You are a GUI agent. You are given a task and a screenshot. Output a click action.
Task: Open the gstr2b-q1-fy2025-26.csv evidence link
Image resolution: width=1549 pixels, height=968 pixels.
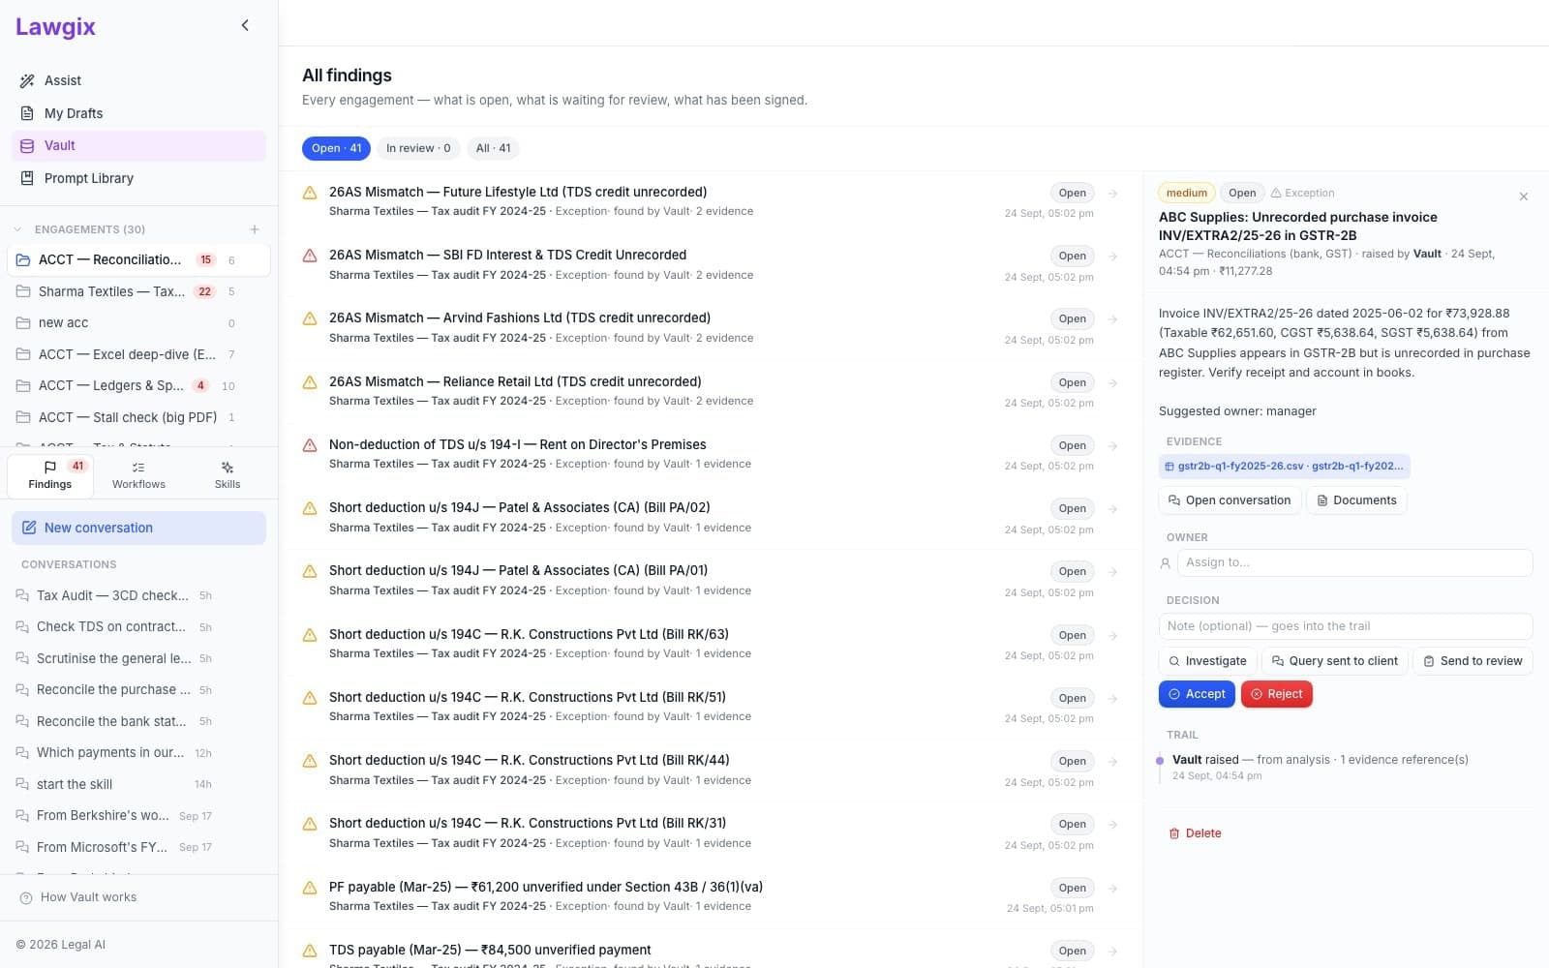(x=1285, y=467)
